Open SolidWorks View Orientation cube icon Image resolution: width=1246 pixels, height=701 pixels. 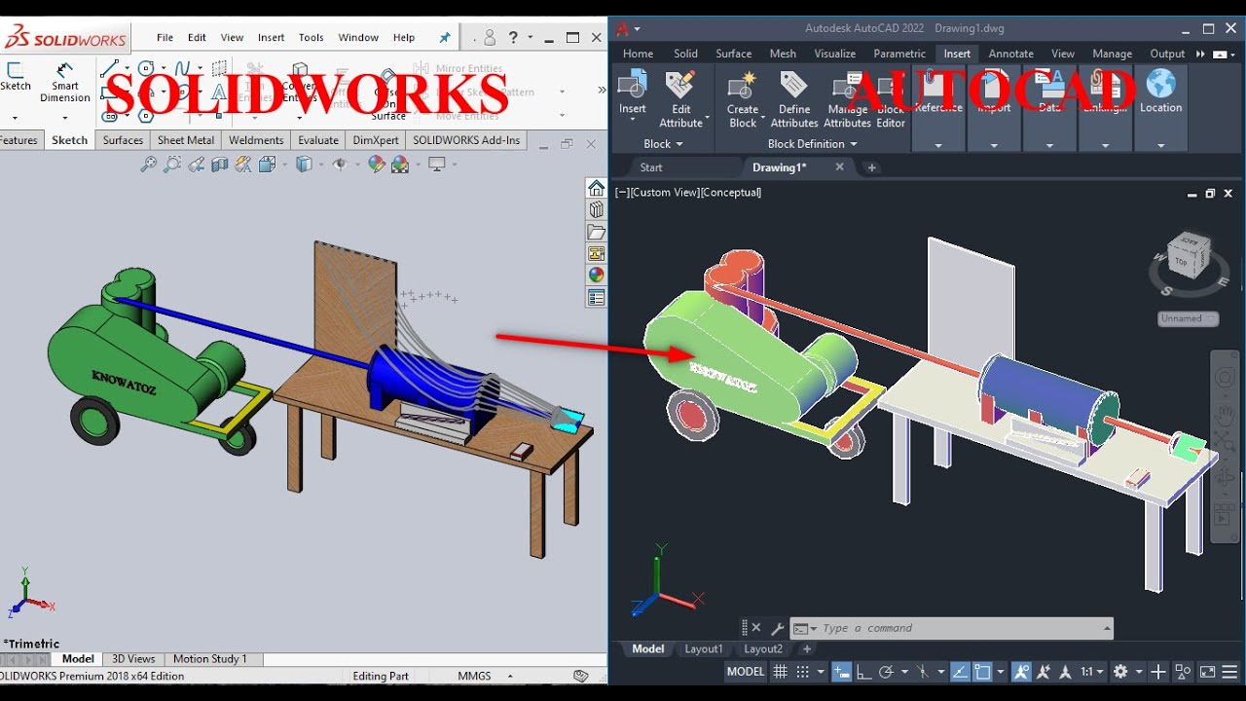(267, 165)
